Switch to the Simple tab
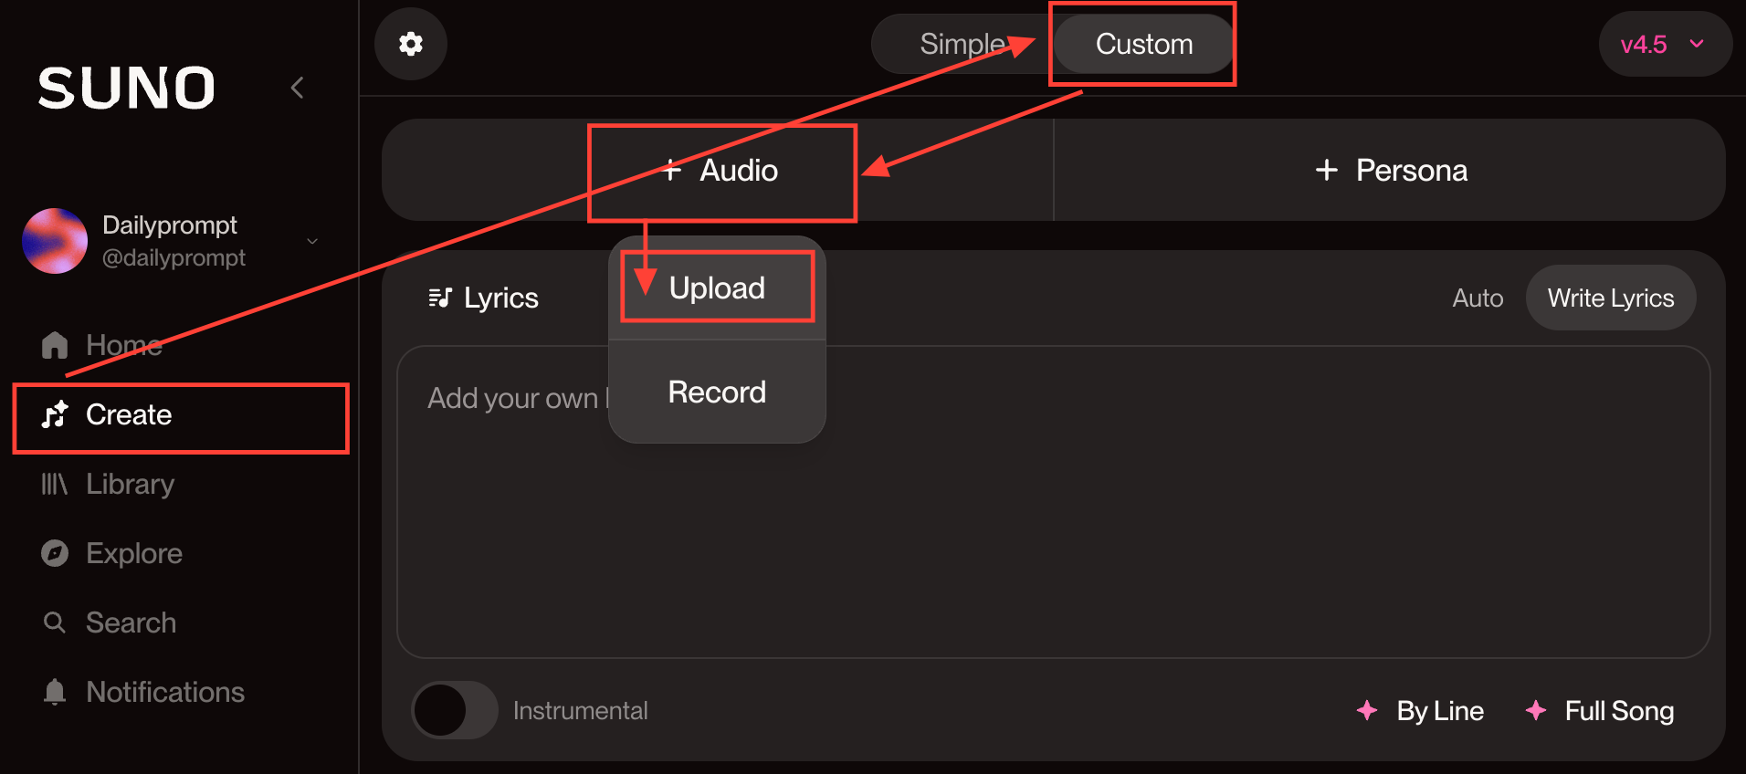 click(962, 44)
